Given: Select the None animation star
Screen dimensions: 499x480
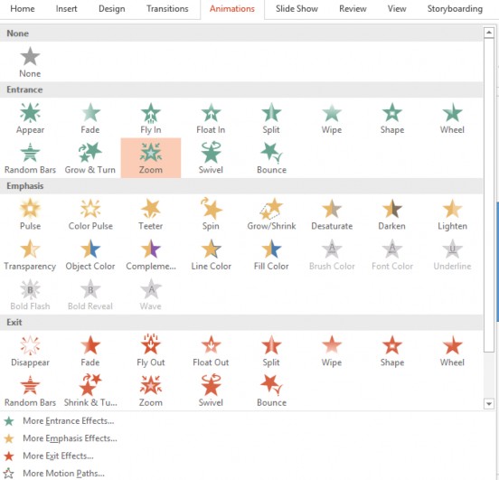Looking at the screenshot, I should (x=30, y=62).
